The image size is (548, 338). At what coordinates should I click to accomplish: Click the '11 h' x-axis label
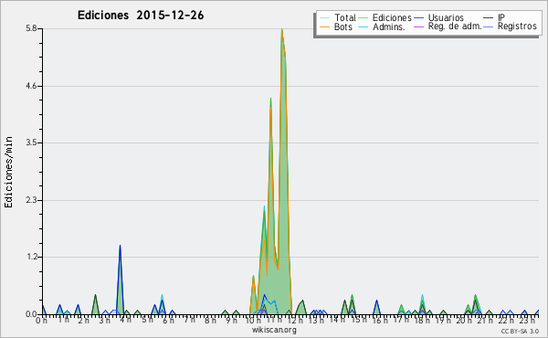click(x=274, y=320)
